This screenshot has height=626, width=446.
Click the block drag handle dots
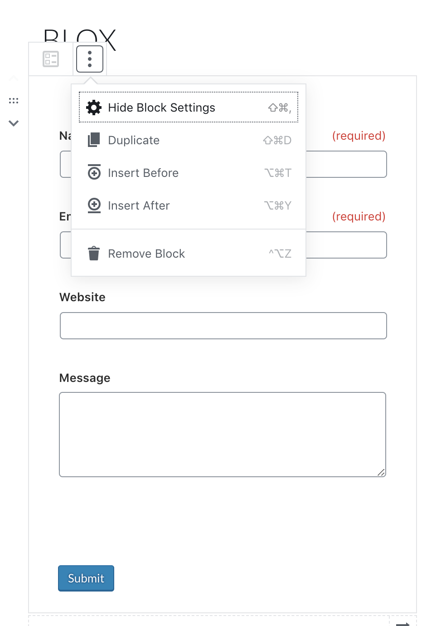coord(14,101)
